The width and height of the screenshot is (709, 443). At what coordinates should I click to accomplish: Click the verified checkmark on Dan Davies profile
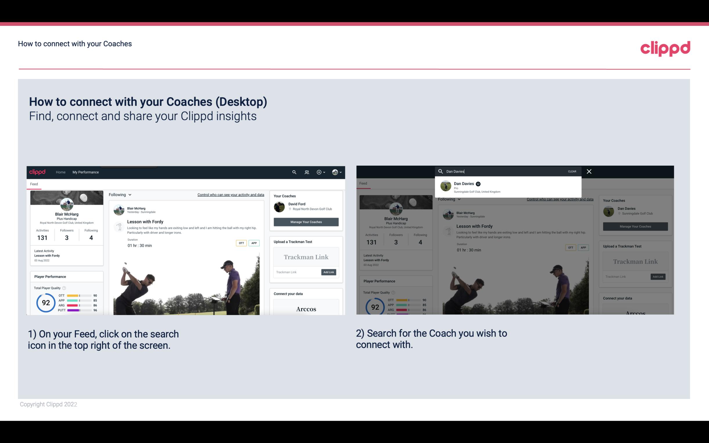point(479,184)
